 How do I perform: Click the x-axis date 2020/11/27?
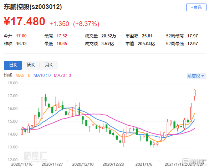pos(52,164)
